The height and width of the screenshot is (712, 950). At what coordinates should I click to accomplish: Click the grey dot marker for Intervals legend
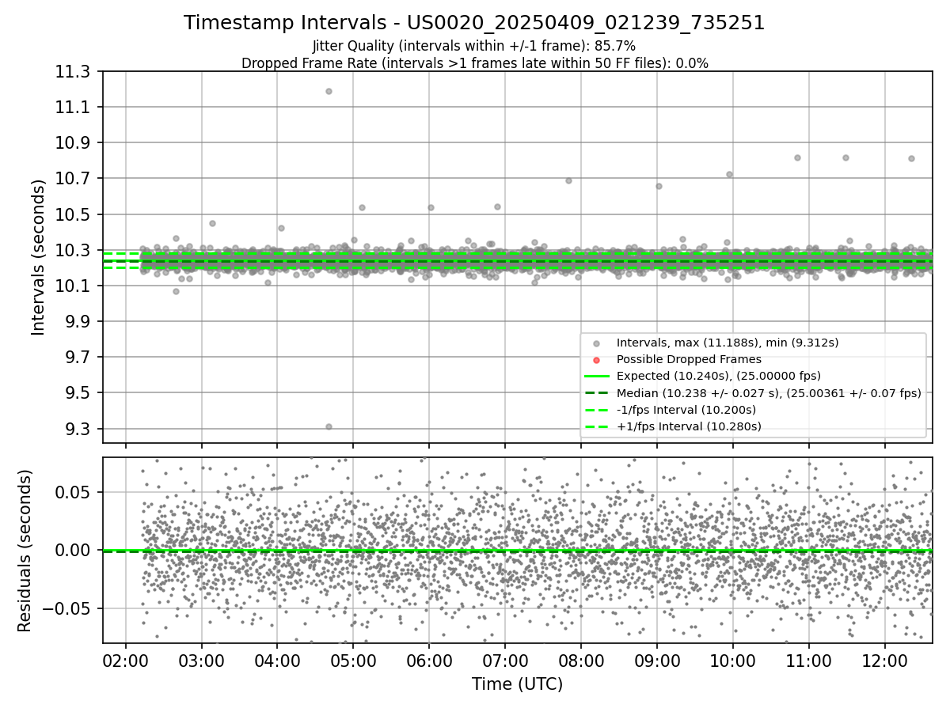point(596,343)
